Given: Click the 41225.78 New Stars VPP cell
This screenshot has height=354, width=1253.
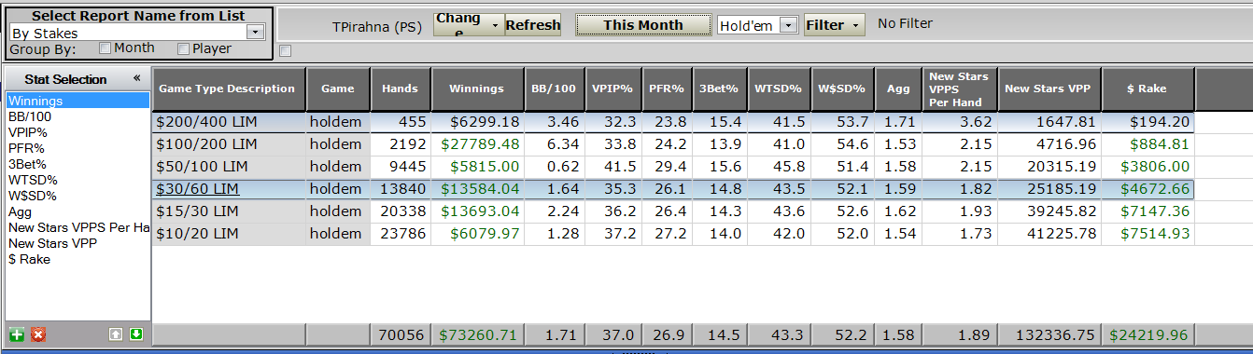Looking at the screenshot, I should click(1049, 234).
